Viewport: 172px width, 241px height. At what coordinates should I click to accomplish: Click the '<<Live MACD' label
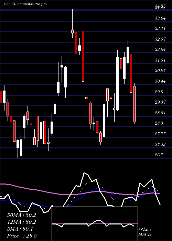(x=145, y=232)
